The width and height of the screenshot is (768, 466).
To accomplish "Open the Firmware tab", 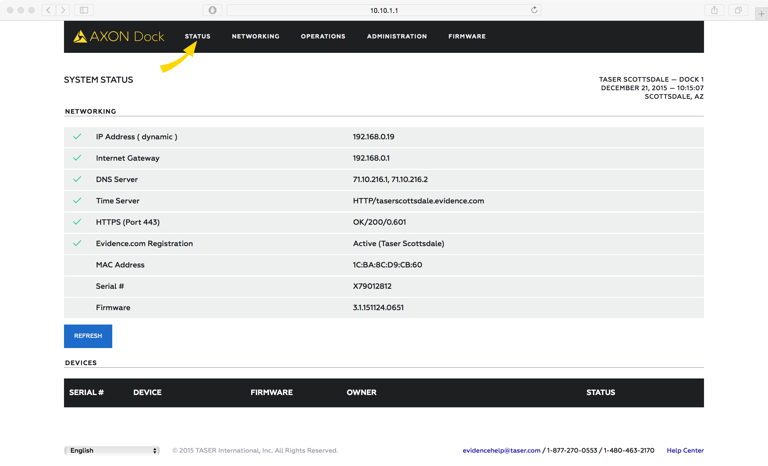I will [467, 37].
